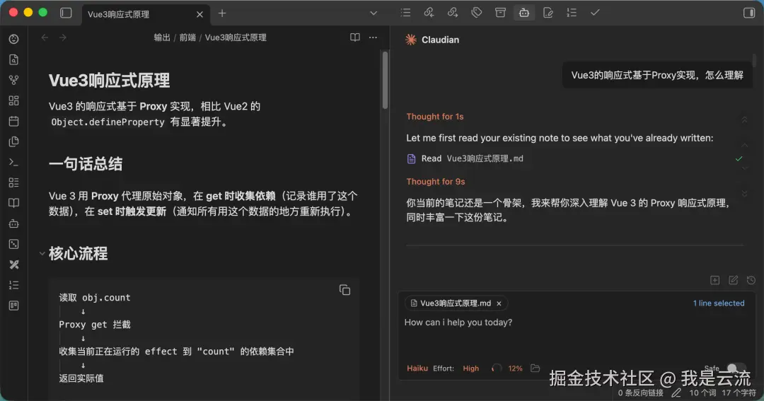Image resolution: width=764 pixels, height=401 pixels.
Task: Remove Vue3响应式原理.md context chip
Action: coord(499,303)
